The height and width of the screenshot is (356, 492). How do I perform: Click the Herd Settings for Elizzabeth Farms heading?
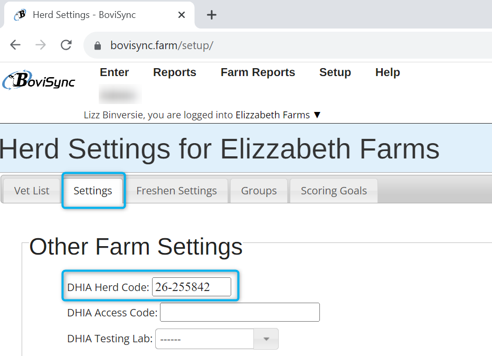pyautogui.click(x=219, y=149)
